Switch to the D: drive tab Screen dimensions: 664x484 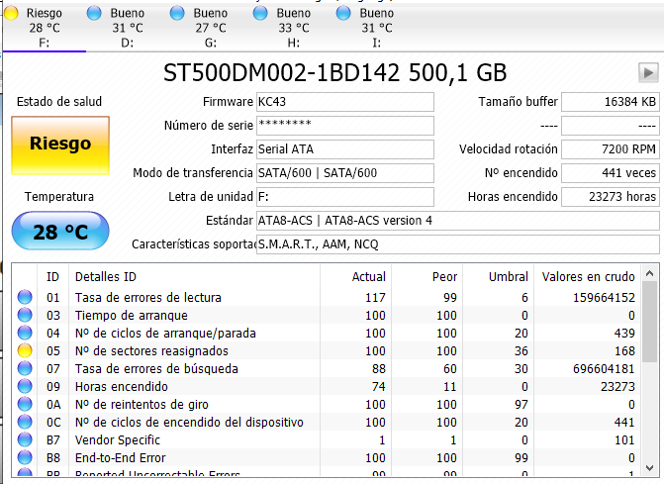[x=127, y=28]
